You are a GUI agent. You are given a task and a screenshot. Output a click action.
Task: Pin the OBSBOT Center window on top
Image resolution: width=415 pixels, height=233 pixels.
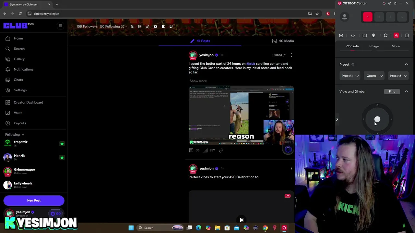click(395, 3)
